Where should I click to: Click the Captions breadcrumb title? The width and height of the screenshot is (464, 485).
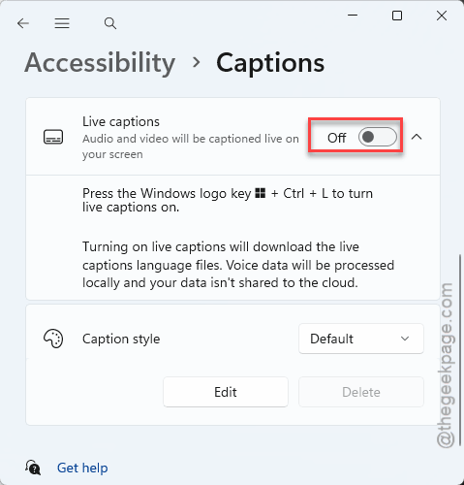270,63
